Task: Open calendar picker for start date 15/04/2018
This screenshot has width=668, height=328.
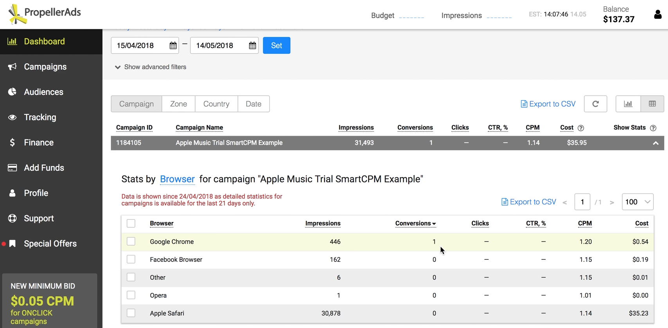Action: (x=173, y=46)
